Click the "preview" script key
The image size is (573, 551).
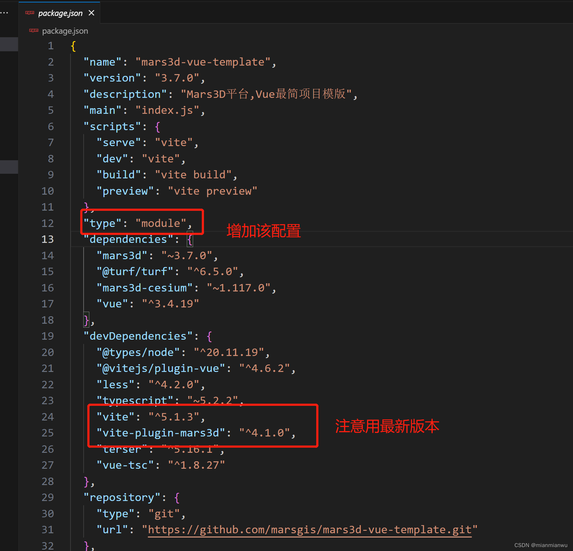tap(125, 191)
